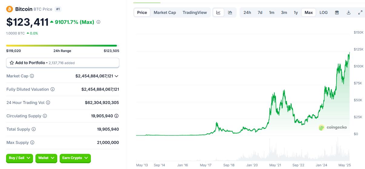Click info icon next to Fully Diluted Valuation
365x169 pixels.
point(52,89)
